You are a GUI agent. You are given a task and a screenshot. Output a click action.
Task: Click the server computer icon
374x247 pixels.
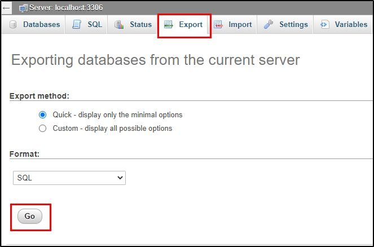pos(23,8)
